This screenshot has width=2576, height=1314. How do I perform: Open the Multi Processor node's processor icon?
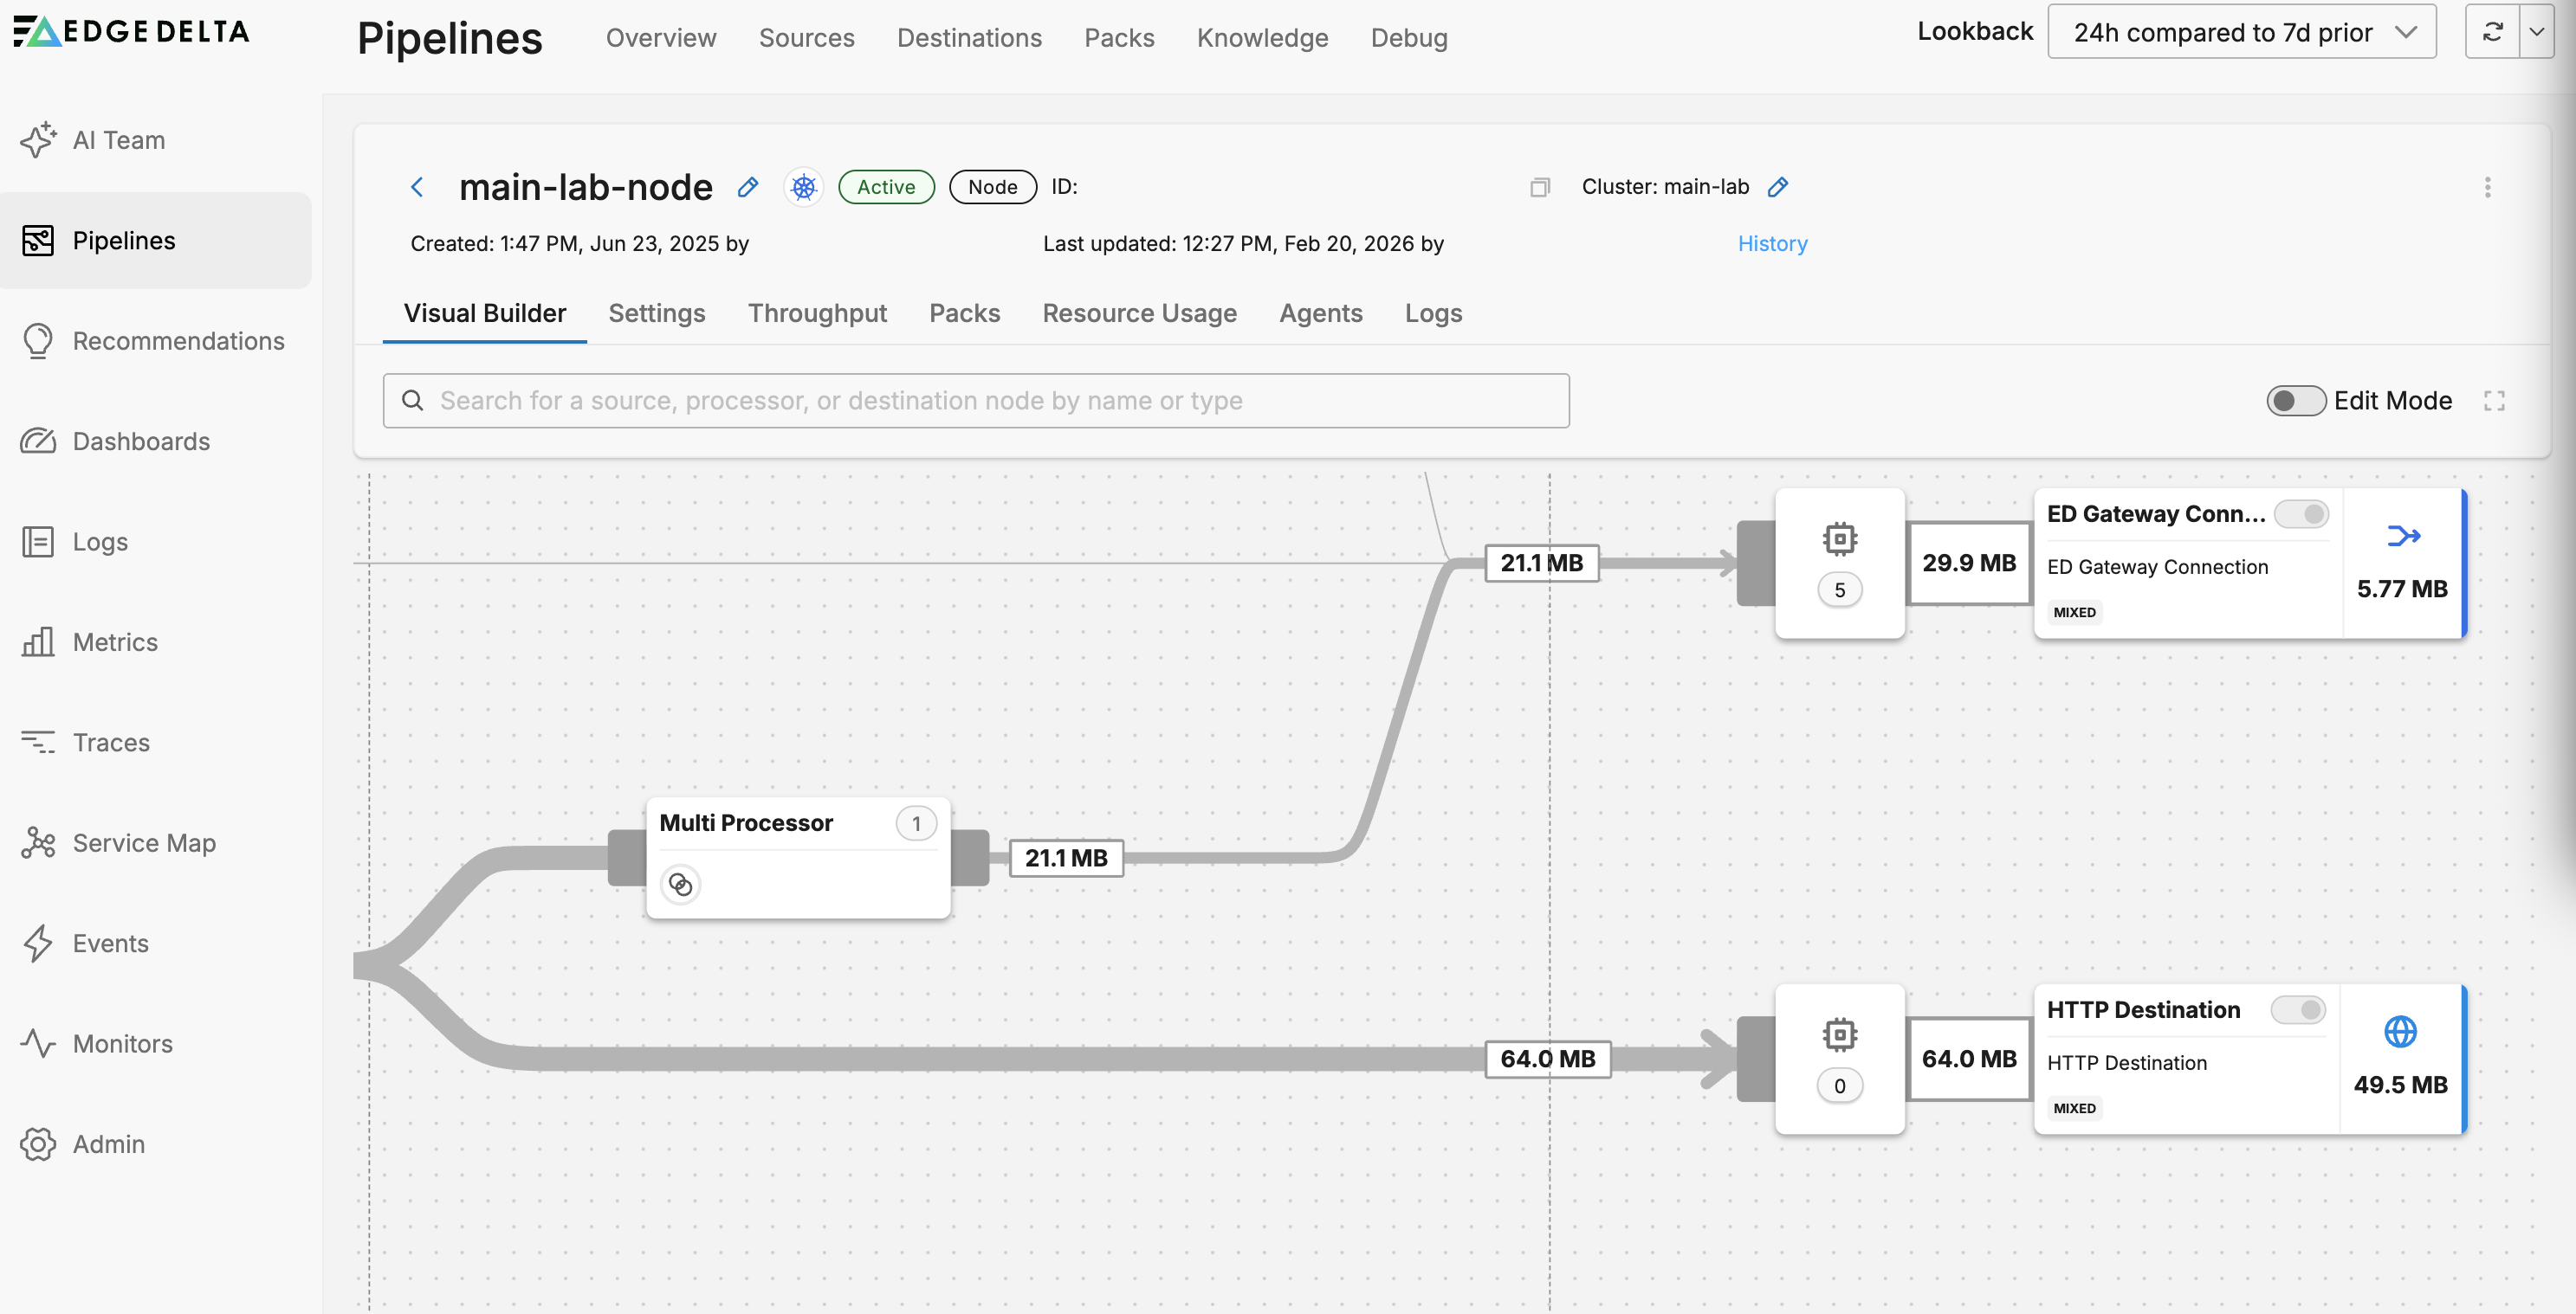pyautogui.click(x=680, y=885)
